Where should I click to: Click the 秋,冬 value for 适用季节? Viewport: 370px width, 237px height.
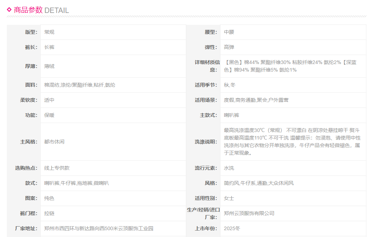coord(230,85)
